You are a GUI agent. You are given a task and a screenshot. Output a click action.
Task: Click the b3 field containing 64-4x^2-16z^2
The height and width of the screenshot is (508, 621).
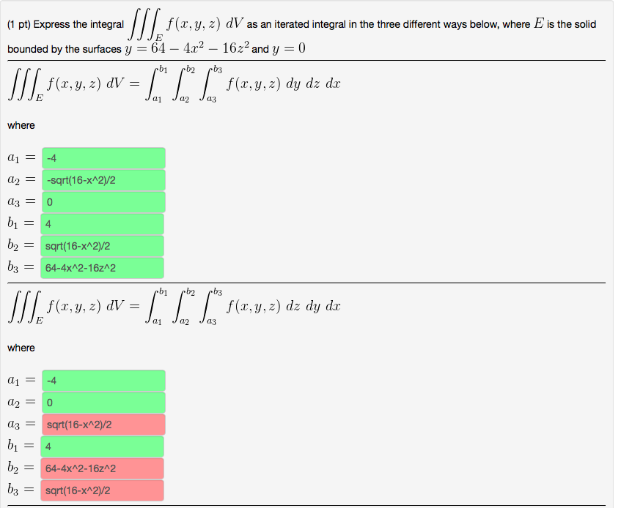coord(103,267)
